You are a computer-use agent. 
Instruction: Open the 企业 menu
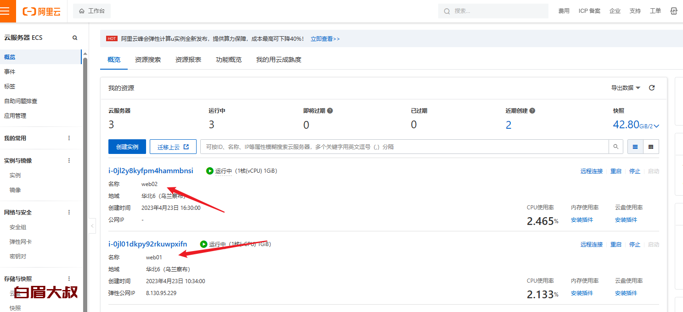615,11
